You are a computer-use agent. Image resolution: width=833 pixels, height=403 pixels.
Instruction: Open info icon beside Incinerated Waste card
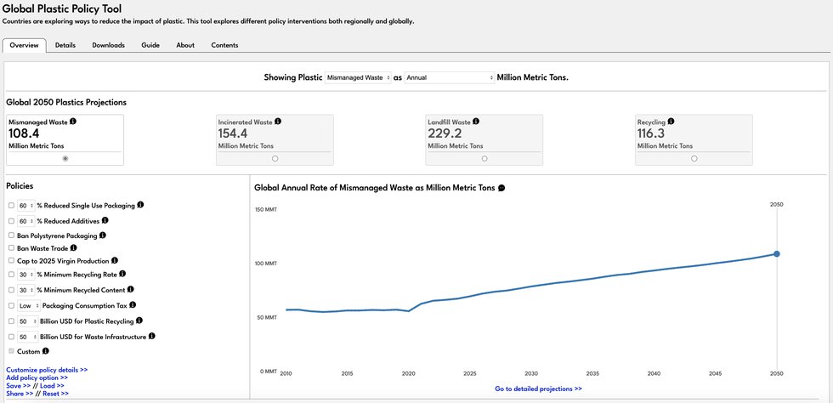[x=279, y=122]
